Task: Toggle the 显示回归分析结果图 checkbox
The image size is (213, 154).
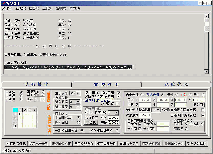Action: pyautogui.click(x=118, y=93)
